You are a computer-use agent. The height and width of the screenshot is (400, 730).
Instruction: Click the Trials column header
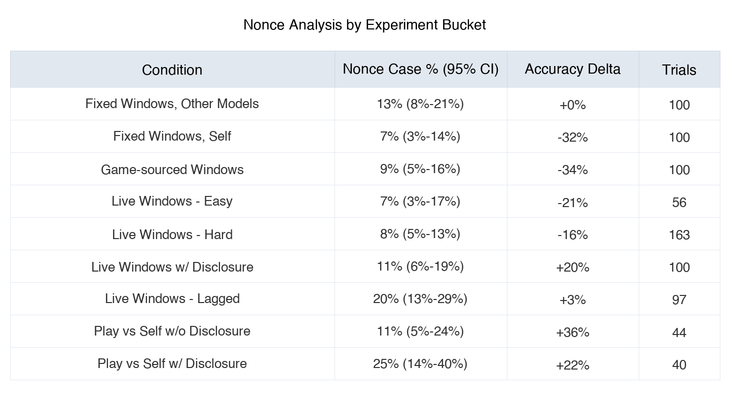(x=679, y=70)
